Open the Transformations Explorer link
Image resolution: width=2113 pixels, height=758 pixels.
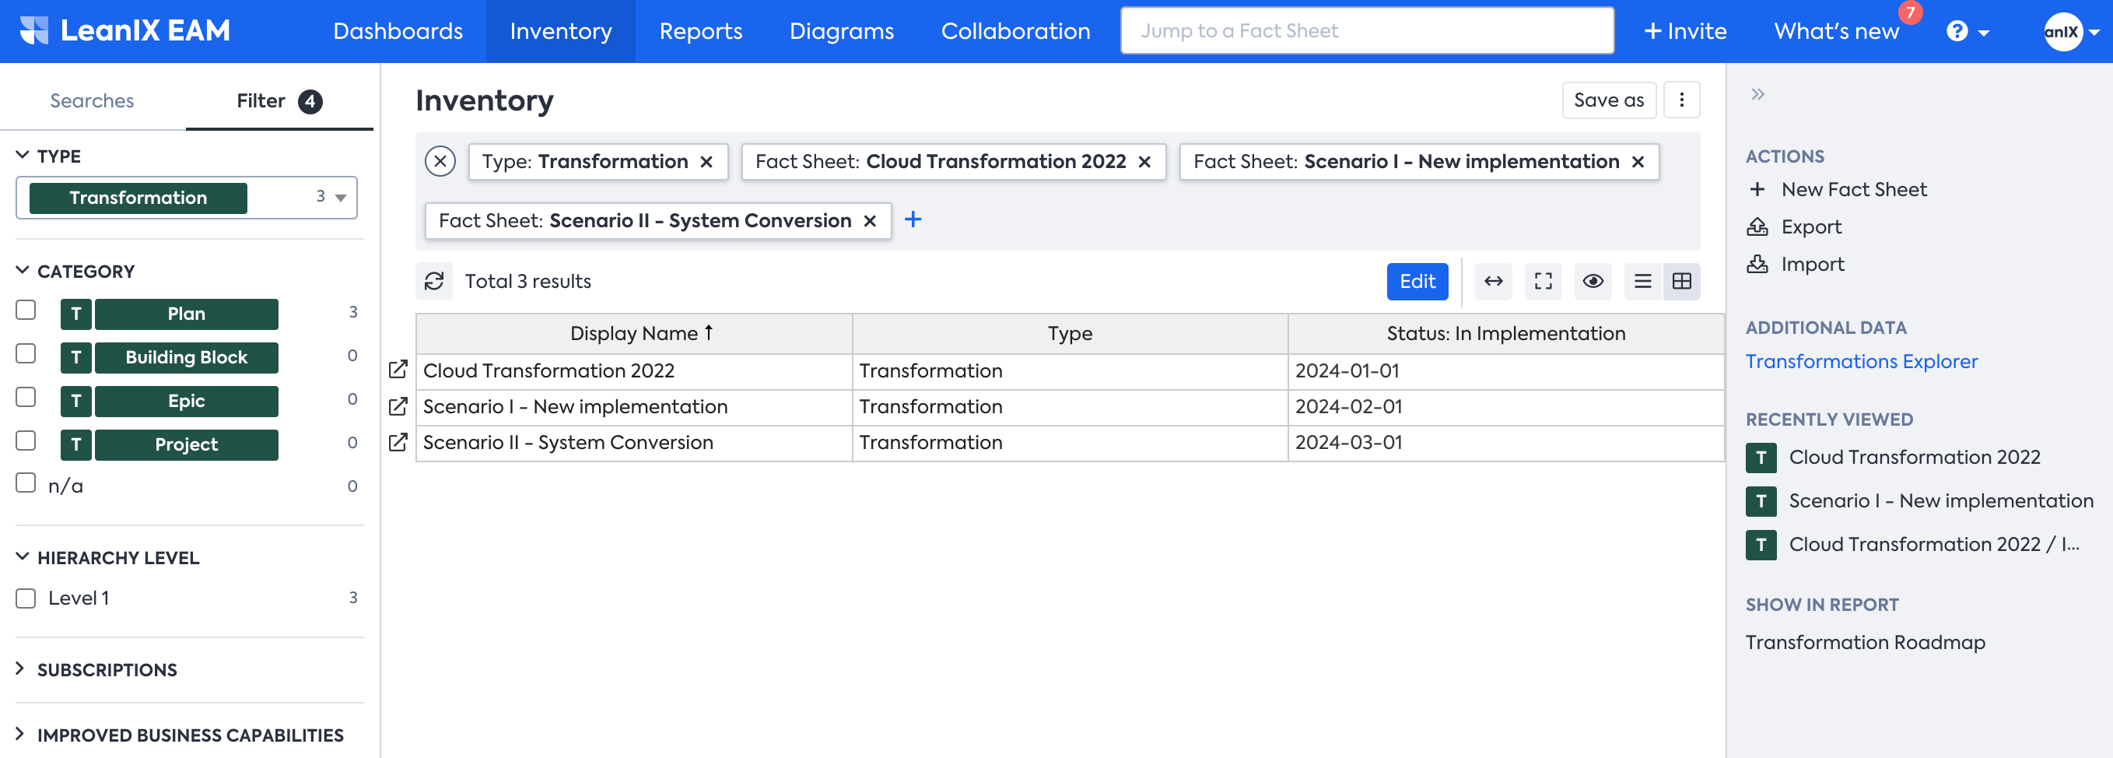pyautogui.click(x=1861, y=362)
